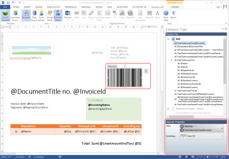Switch to the INSERT ribbon tab

pos(27,7)
